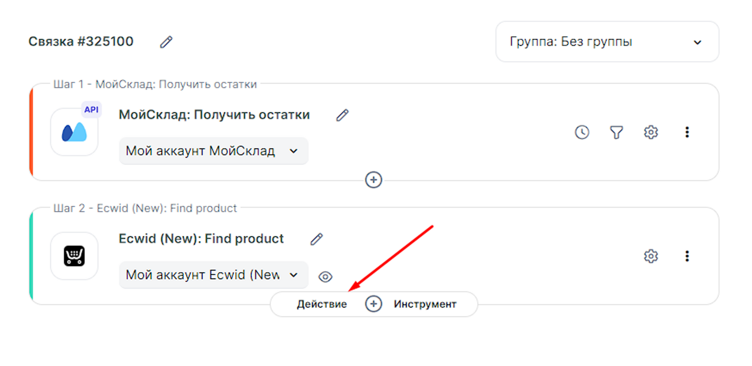Click the Действие button
The width and height of the screenshot is (752, 366).
click(322, 304)
